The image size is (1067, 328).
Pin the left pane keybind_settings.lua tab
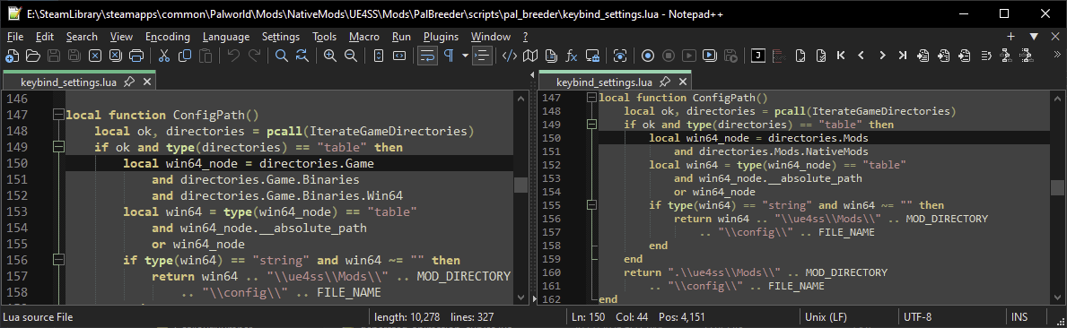click(x=129, y=82)
